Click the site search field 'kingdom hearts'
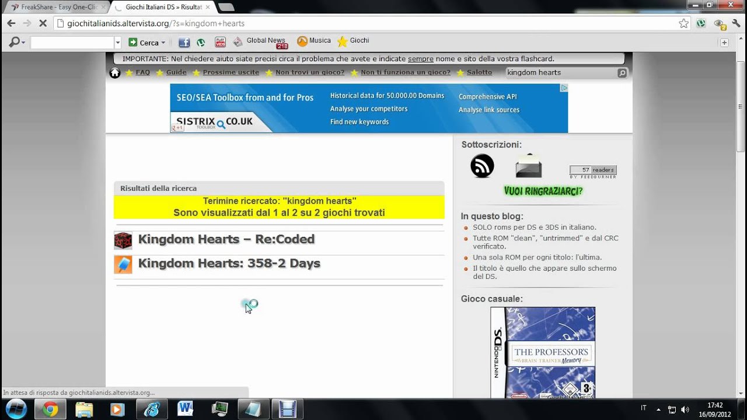 (560, 73)
